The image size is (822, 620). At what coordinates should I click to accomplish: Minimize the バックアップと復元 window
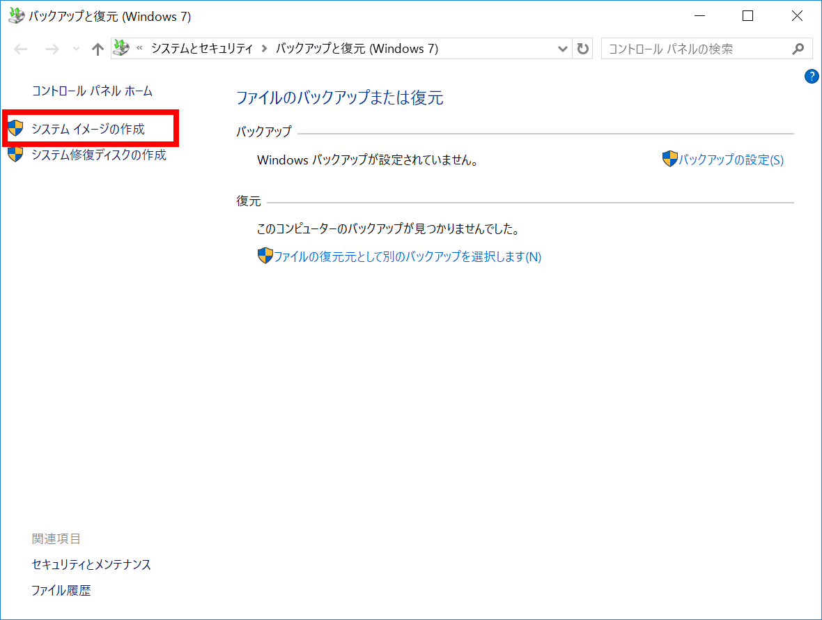[699, 16]
